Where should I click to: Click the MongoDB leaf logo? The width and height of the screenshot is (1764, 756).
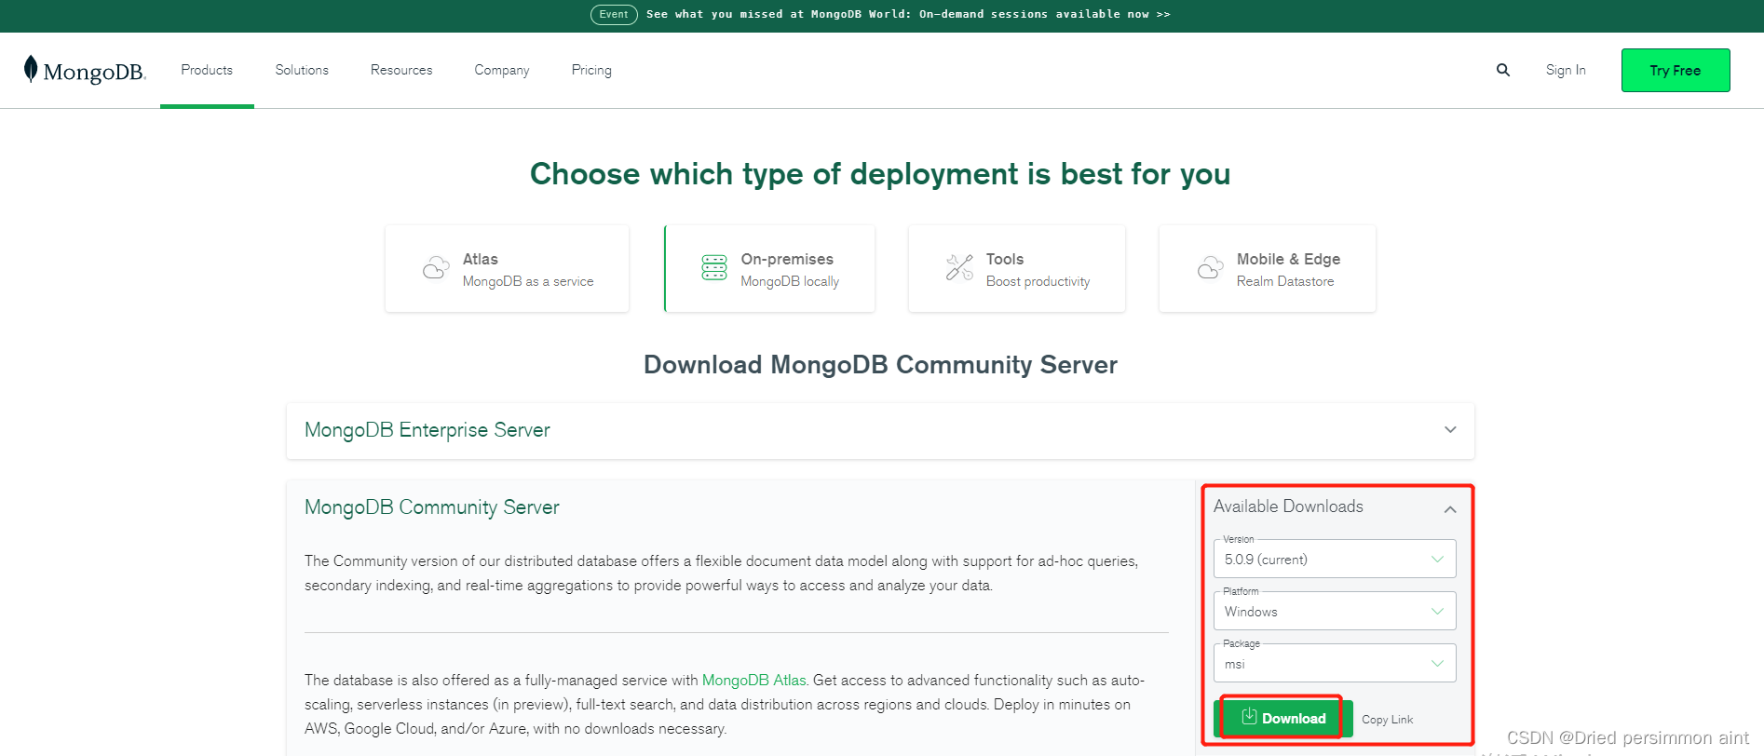[x=32, y=69]
